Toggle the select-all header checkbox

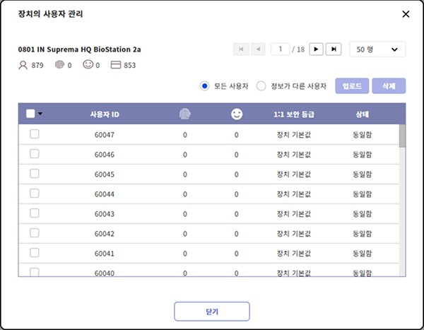coord(30,114)
